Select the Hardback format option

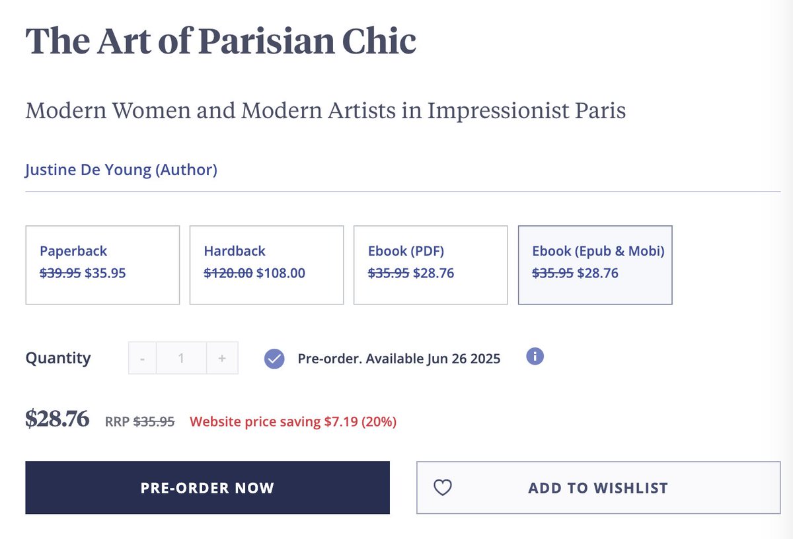[266, 265]
